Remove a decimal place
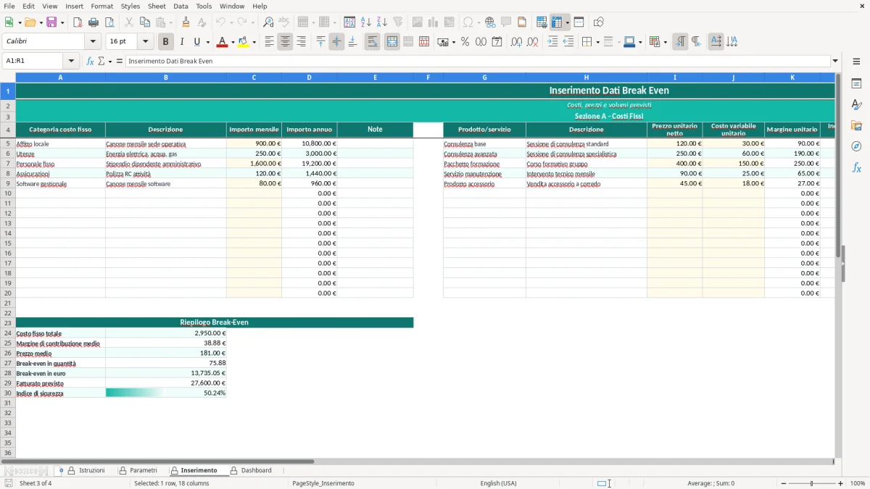 [x=532, y=42]
